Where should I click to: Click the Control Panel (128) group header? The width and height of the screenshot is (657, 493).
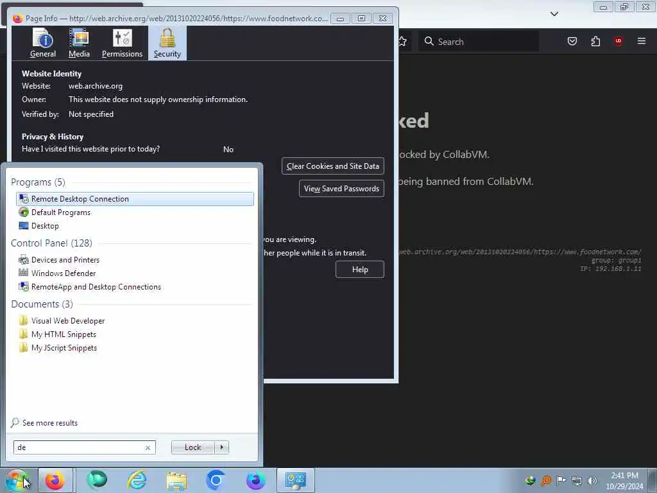point(51,243)
